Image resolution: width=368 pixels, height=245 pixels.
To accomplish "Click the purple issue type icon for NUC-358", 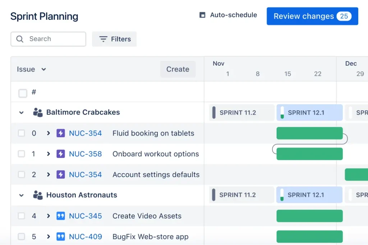I will point(60,154).
